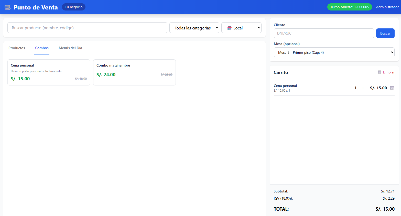Click the Mesa (opcional) label
401x216 pixels.
click(x=287, y=44)
